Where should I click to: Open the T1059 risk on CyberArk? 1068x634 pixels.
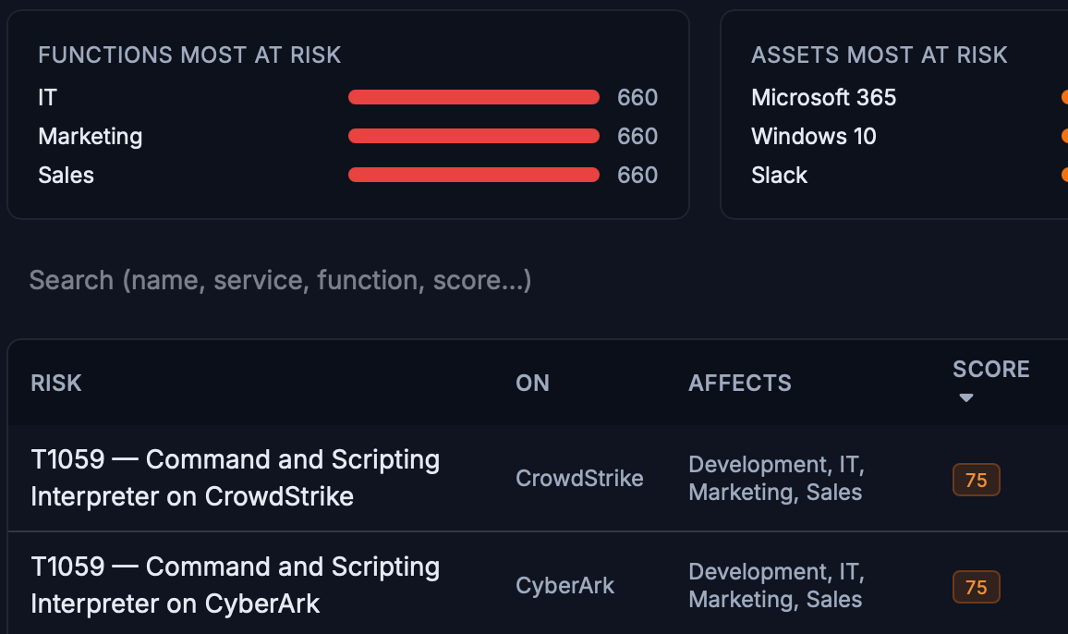[235, 585]
